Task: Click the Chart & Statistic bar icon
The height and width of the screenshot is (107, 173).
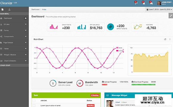Action: tap(1, 61)
